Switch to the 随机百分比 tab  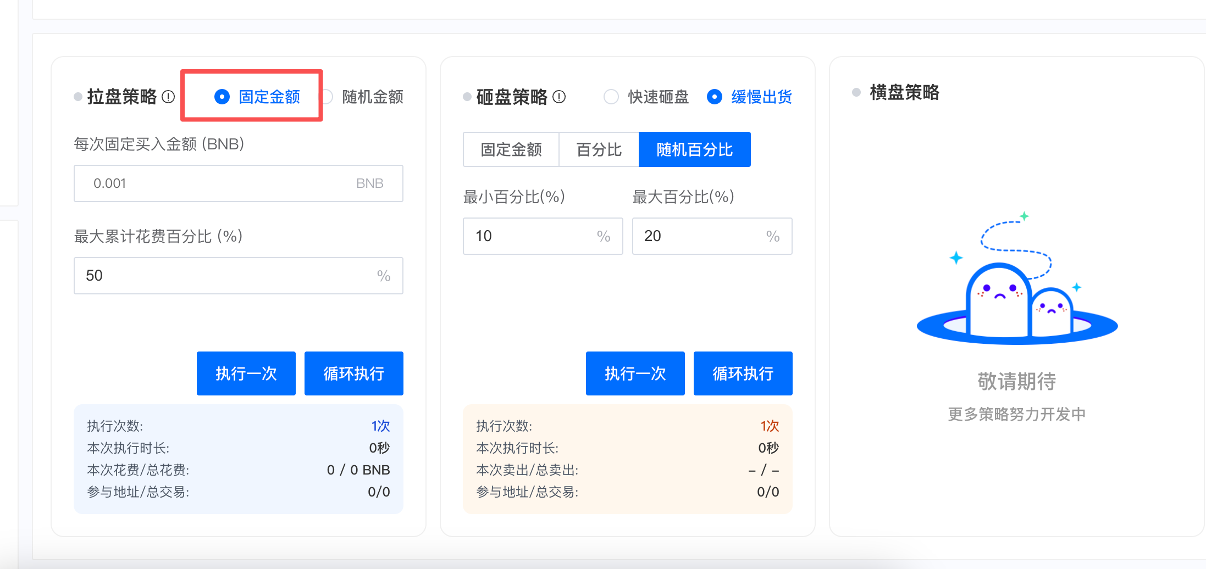[694, 149]
